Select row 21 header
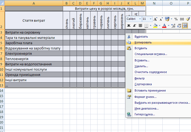The width and height of the screenshot is (191, 132). pyautogui.click(x=2, y=128)
